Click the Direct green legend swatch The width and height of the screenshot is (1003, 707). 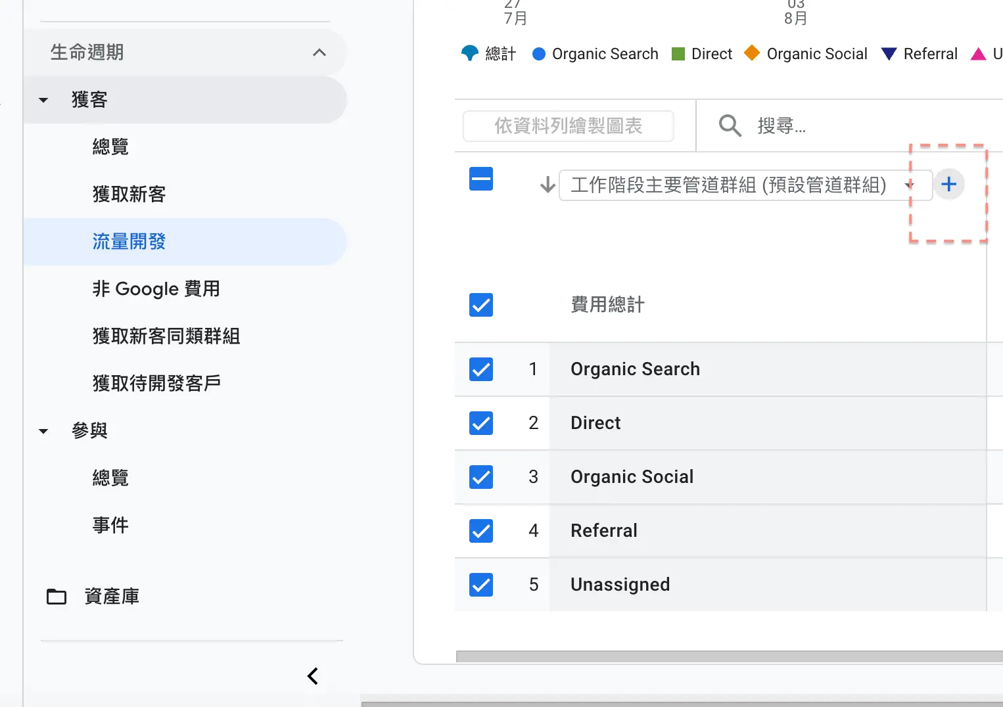678,54
